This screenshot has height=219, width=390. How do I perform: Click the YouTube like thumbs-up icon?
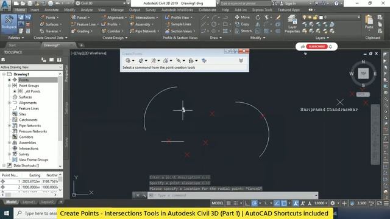(x=302, y=46)
